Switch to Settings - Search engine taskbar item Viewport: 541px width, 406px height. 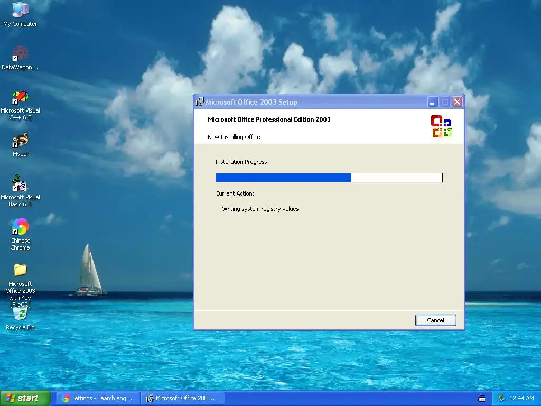coord(98,398)
